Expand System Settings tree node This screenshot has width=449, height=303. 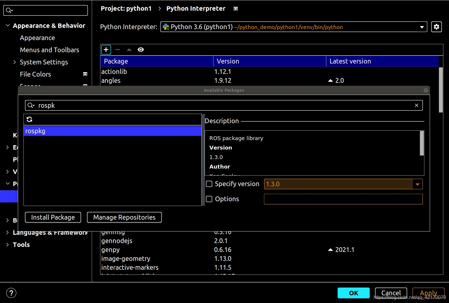pyautogui.click(x=15, y=62)
